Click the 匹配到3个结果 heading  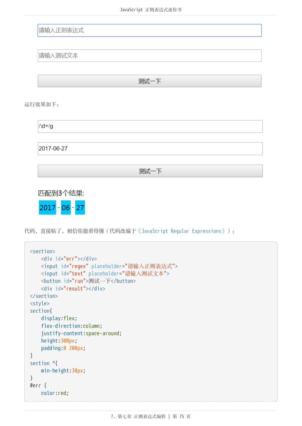click(61, 193)
